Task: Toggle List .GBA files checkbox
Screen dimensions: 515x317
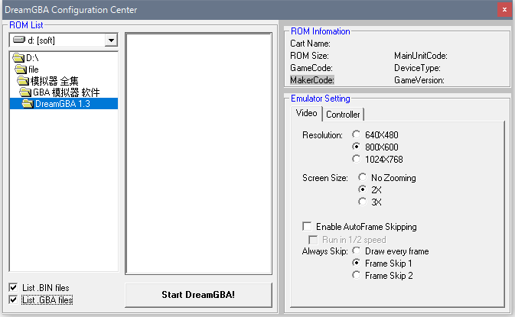Action: click(15, 300)
